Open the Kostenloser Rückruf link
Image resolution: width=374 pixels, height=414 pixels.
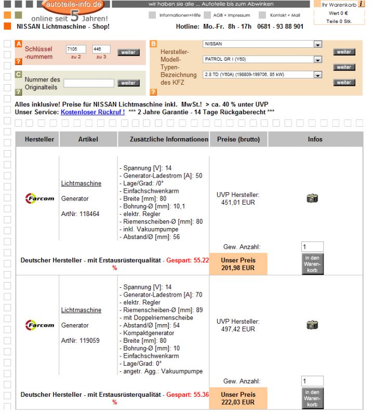click(92, 112)
